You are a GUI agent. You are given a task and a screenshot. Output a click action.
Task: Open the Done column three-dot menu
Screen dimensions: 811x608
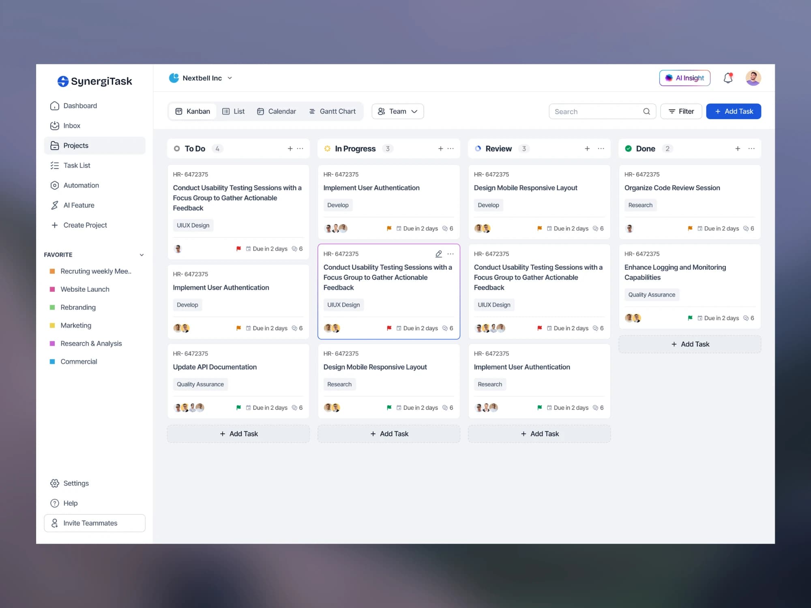point(751,149)
